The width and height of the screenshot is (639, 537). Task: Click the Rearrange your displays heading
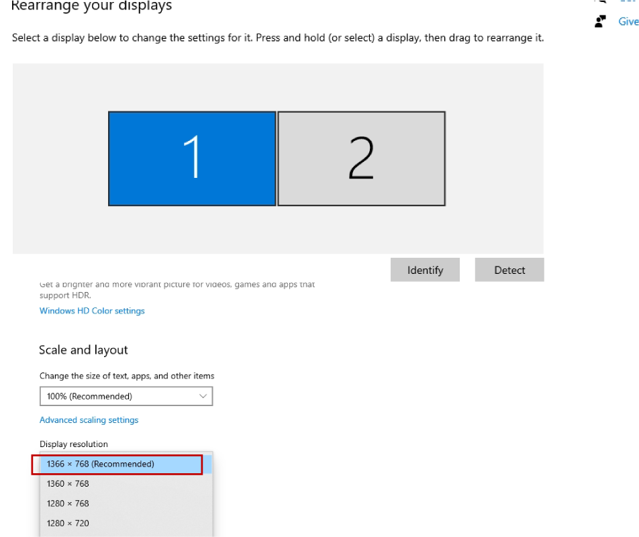point(91,7)
